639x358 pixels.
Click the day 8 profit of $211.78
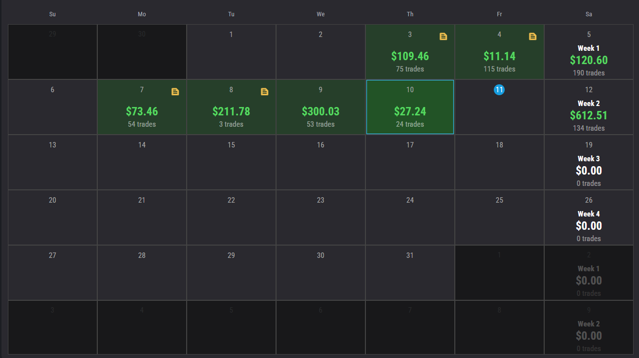pos(231,111)
